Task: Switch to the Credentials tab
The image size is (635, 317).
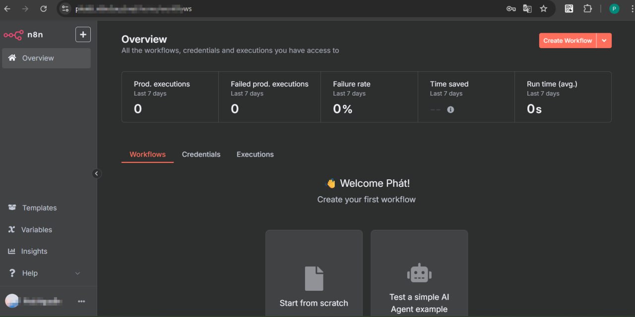Action: pos(201,155)
